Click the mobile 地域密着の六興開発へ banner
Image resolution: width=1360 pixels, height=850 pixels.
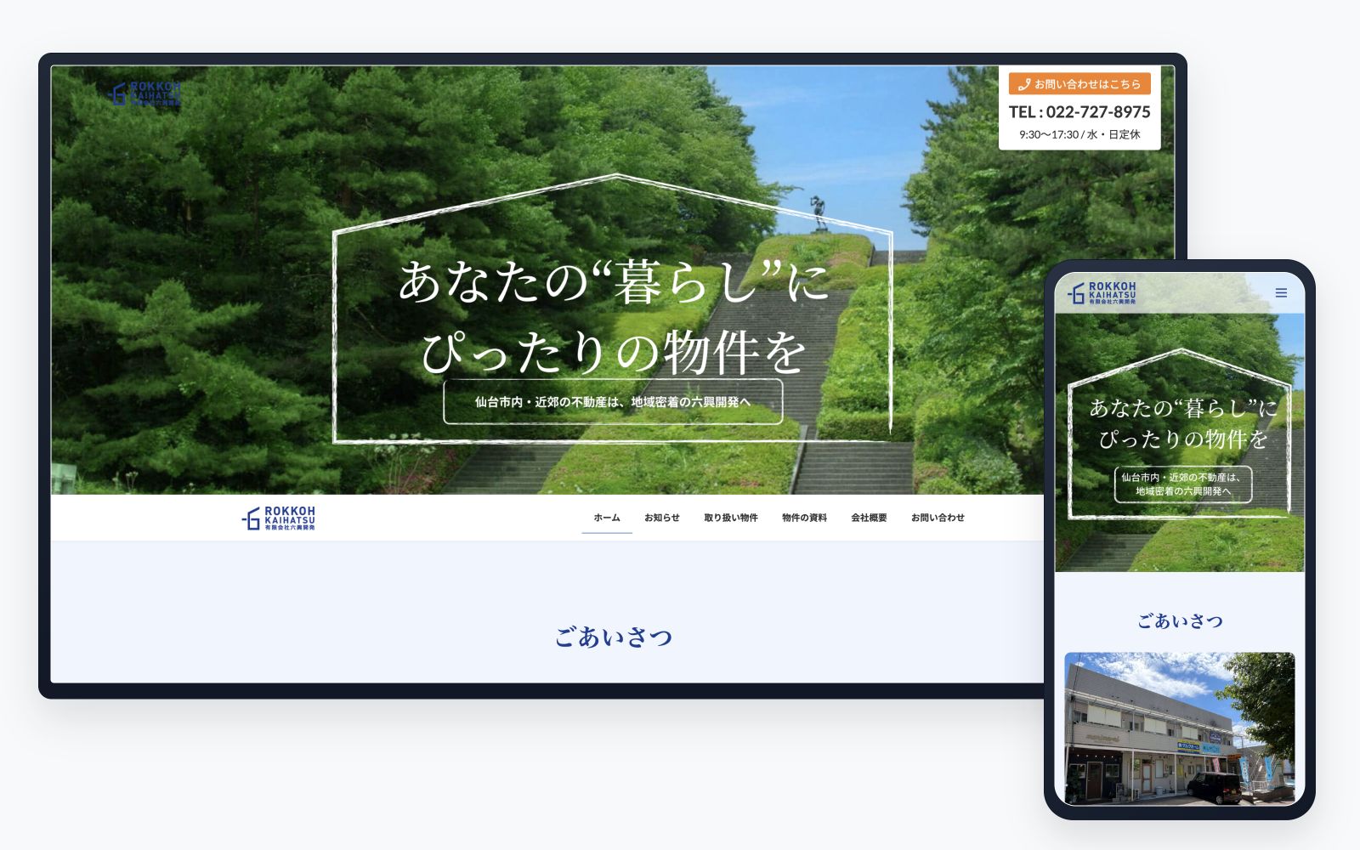click(x=1183, y=484)
